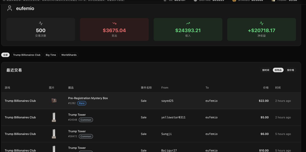Click the $22.00 price cell
Screen dimensions: 306x152
point(264,101)
